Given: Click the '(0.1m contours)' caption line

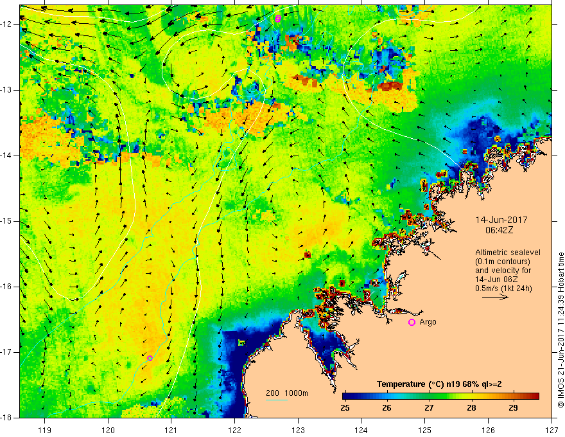Looking at the screenshot, I should (x=503, y=262).
